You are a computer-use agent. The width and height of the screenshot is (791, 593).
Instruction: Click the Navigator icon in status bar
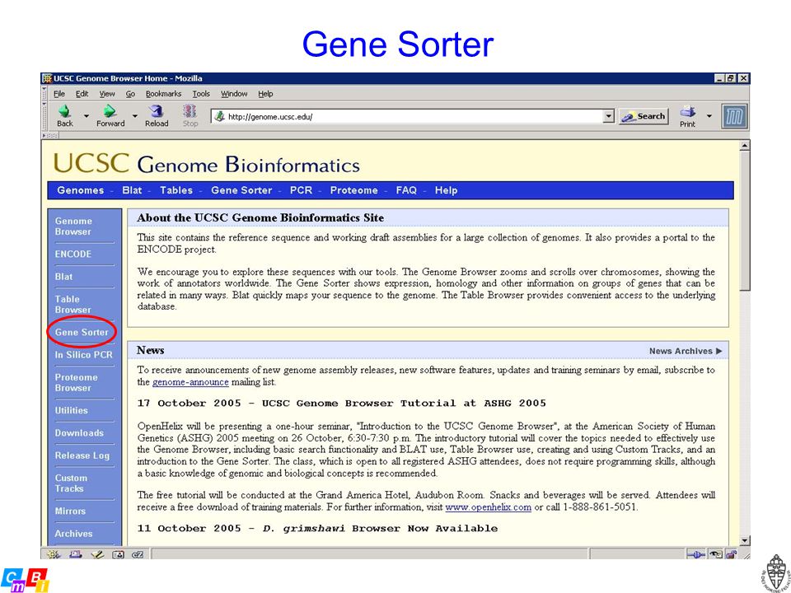click(53, 554)
